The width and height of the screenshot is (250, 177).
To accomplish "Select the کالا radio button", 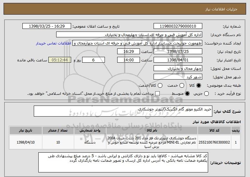I will coord(199,85).
